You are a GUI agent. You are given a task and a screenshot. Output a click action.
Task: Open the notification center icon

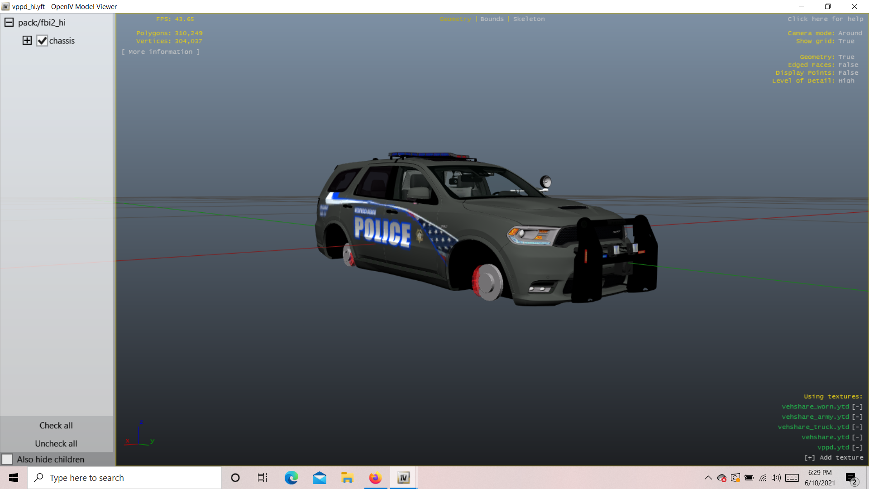pos(851,478)
